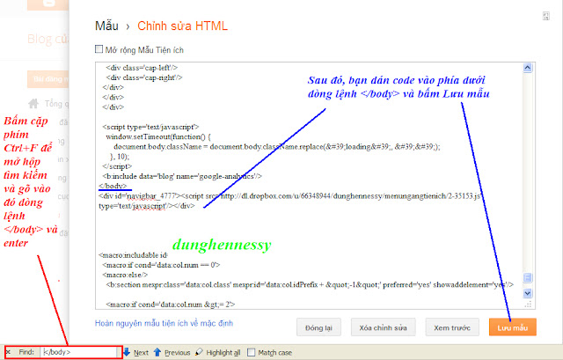Click the </body> line in code editor

tap(113, 186)
